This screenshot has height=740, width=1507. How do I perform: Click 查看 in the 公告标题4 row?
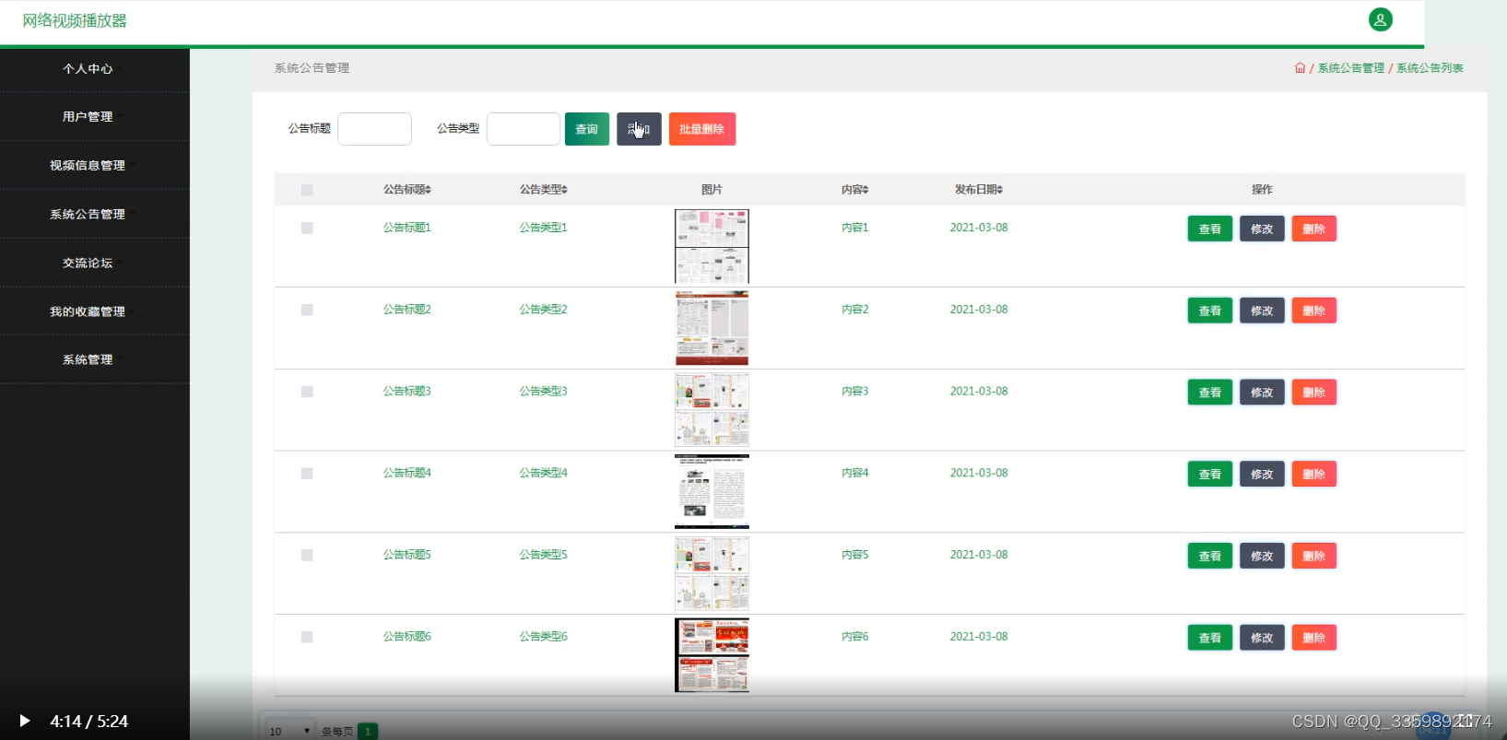click(x=1210, y=474)
